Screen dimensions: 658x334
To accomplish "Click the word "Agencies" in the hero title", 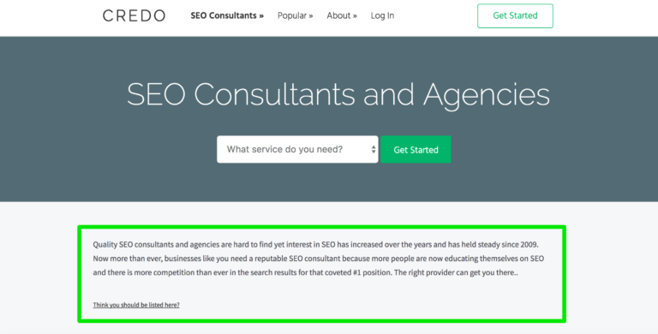I will (487, 94).
